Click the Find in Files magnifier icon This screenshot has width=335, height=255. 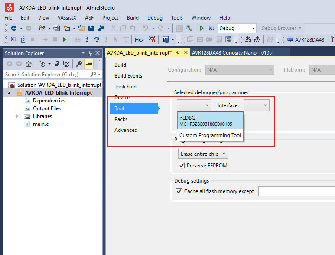point(189,28)
